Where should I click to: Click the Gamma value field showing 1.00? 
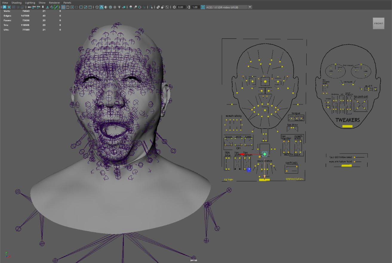pyautogui.click(x=195, y=7)
